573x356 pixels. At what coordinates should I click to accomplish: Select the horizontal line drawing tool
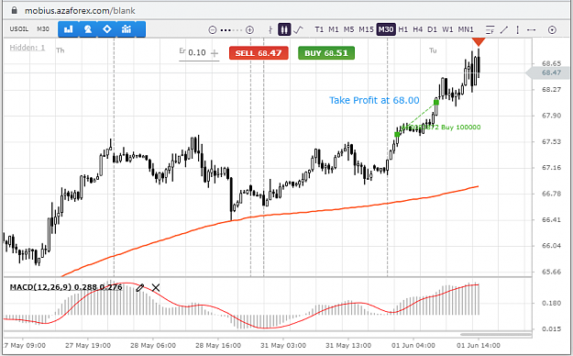[x=532, y=29]
